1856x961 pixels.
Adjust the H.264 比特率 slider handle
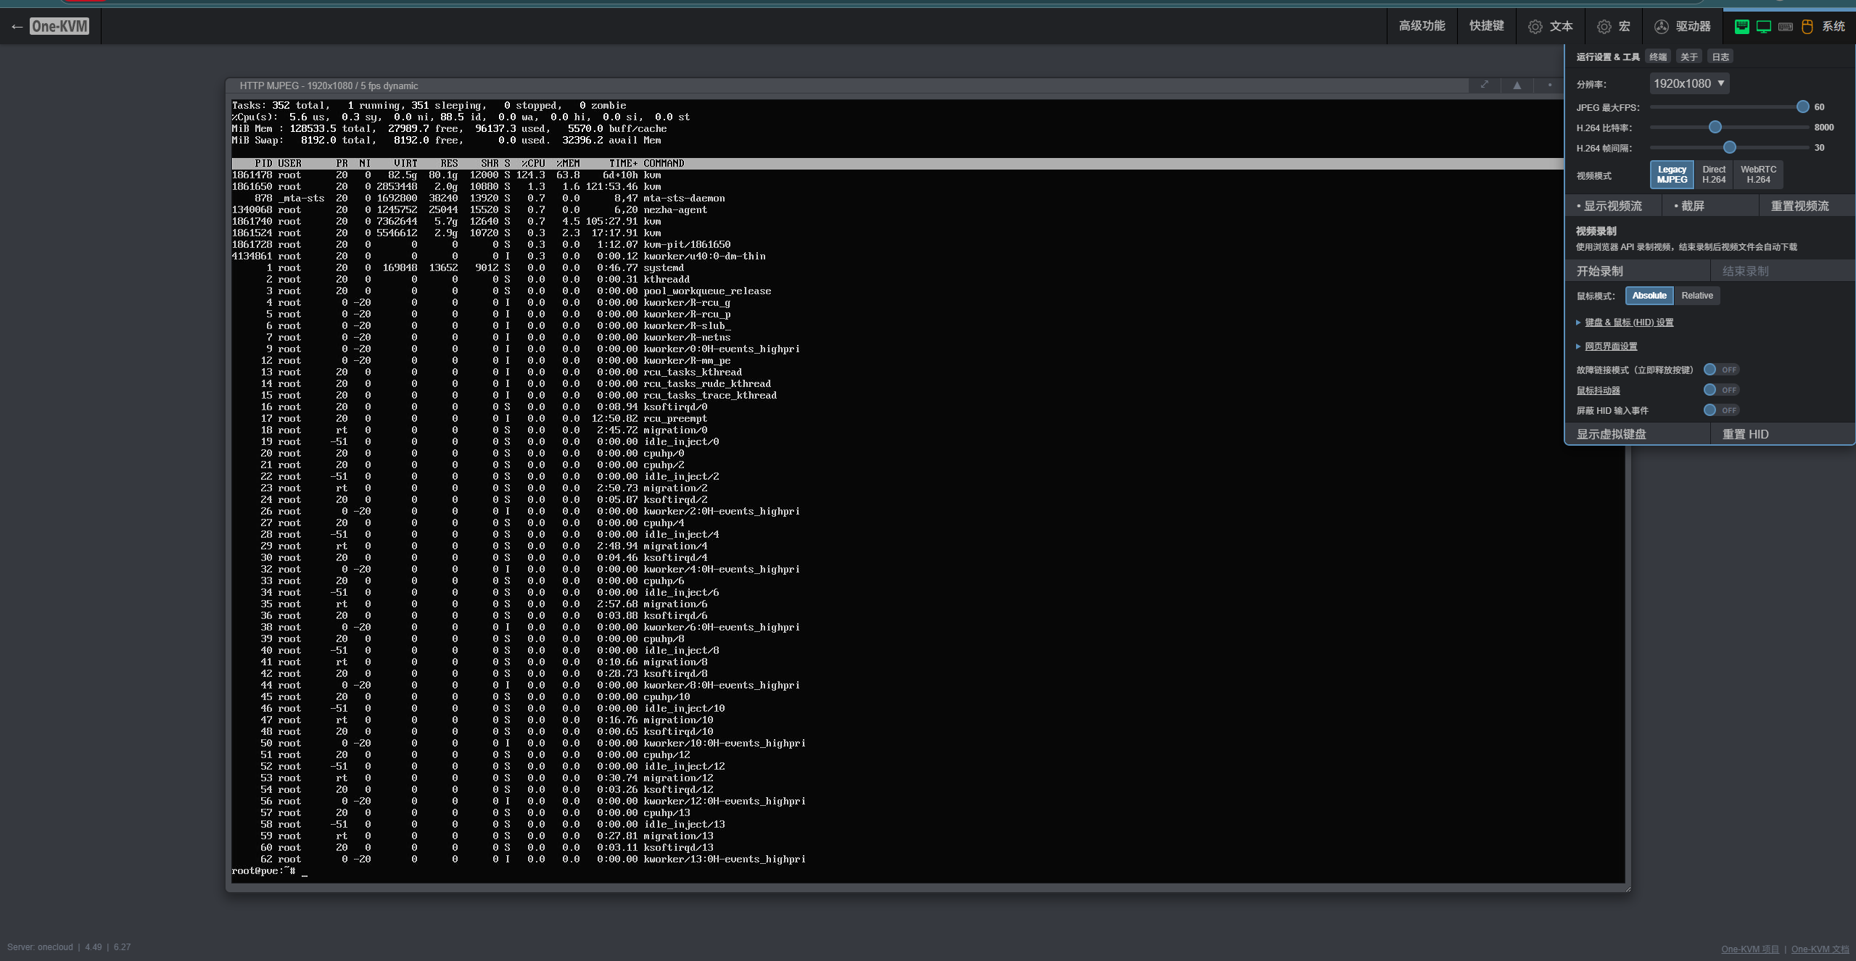click(1715, 127)
